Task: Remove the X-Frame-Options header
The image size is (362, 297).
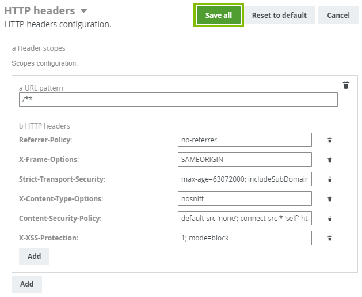Action: [x=330, y=160]
